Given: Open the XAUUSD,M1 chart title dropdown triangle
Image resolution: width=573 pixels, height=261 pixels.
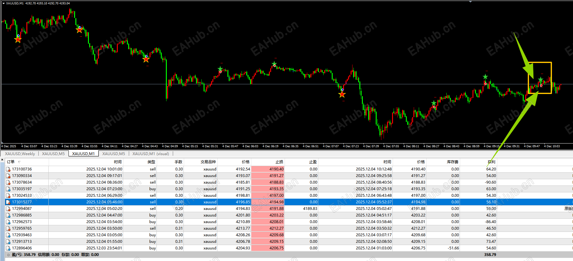Looking at the screenshot, I should [3, 3].
